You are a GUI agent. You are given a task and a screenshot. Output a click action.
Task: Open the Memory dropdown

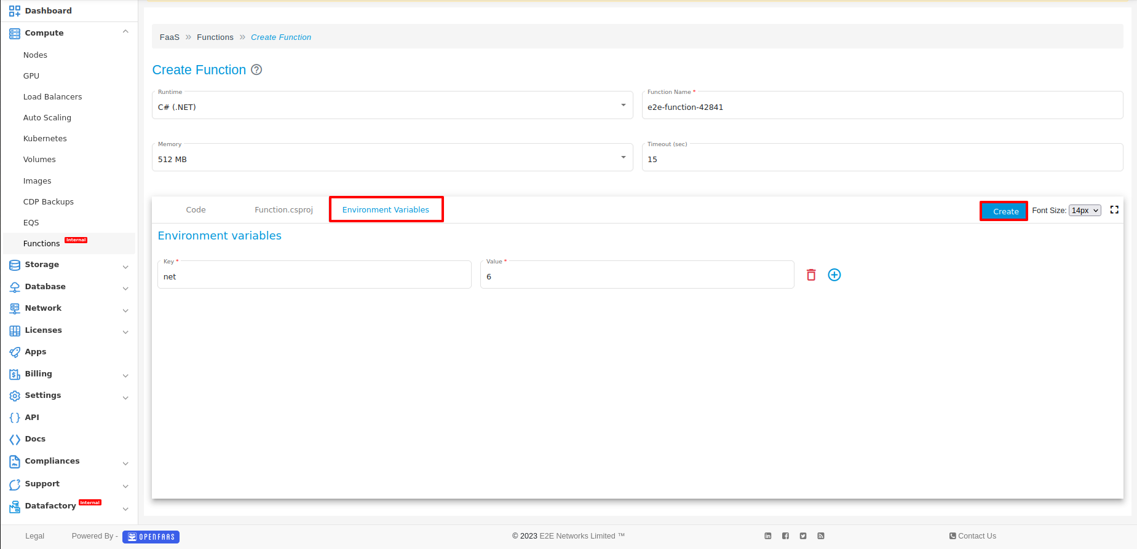click(x=392, y=157)
